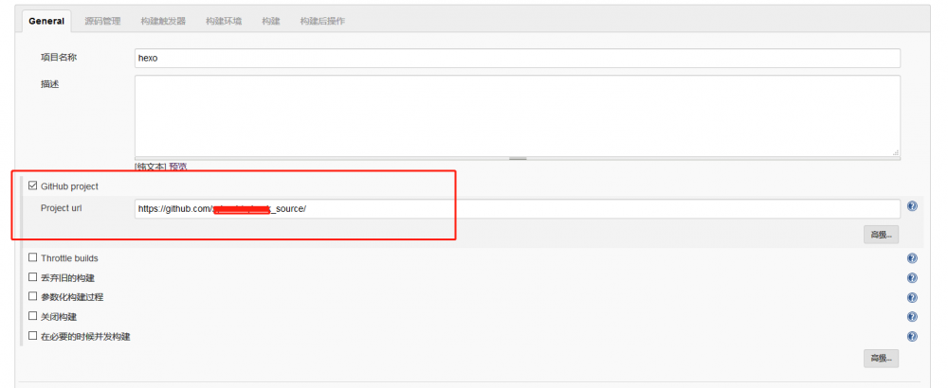Switch to the 构建后操作 tab
This screenshot has width=948, height=388.
point(322,21)
